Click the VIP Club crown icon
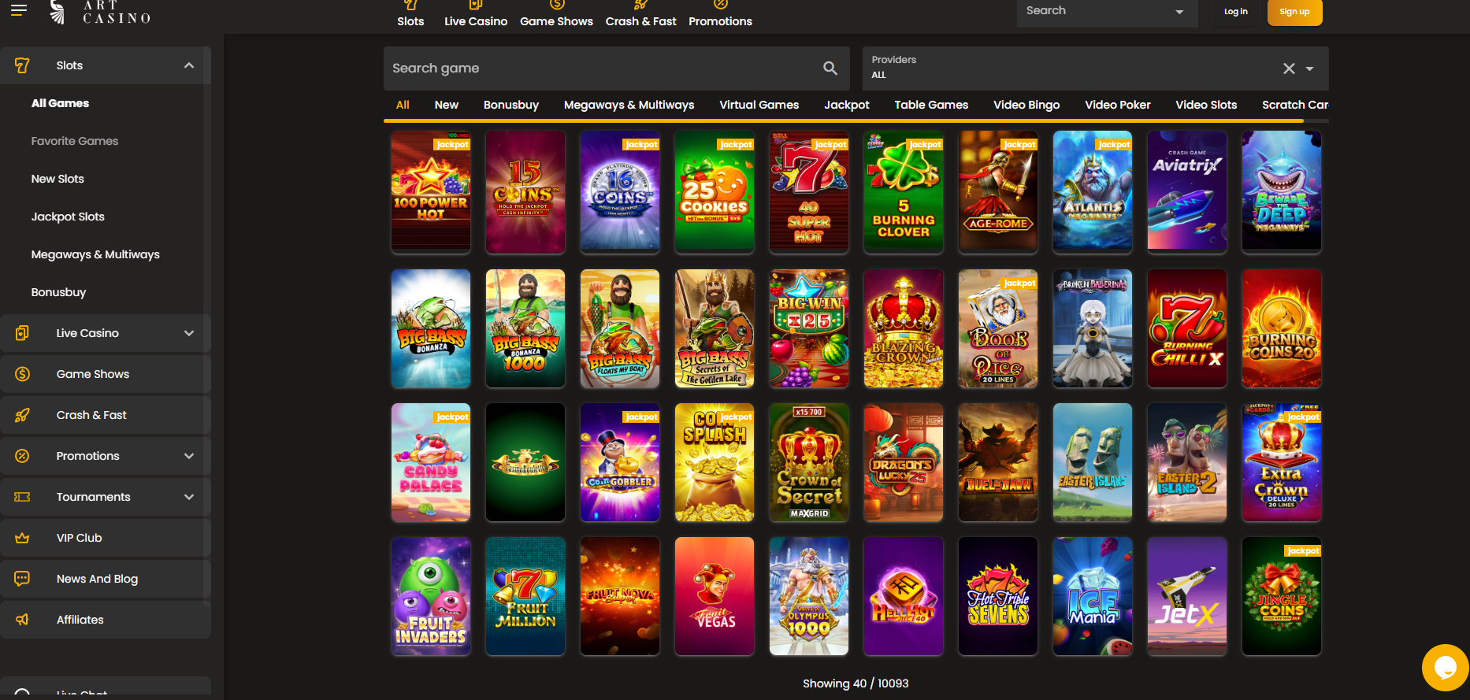 22,538
